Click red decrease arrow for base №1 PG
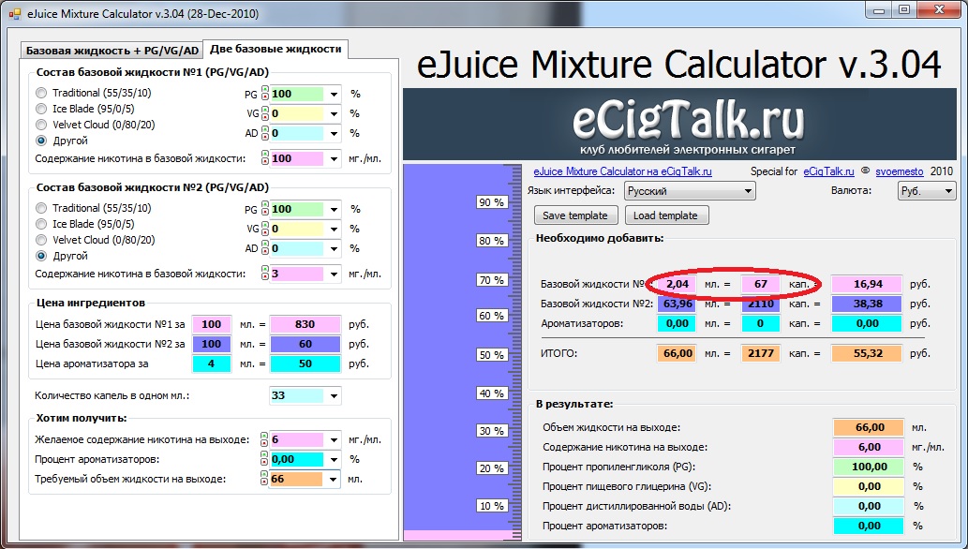 click(265, 96)
